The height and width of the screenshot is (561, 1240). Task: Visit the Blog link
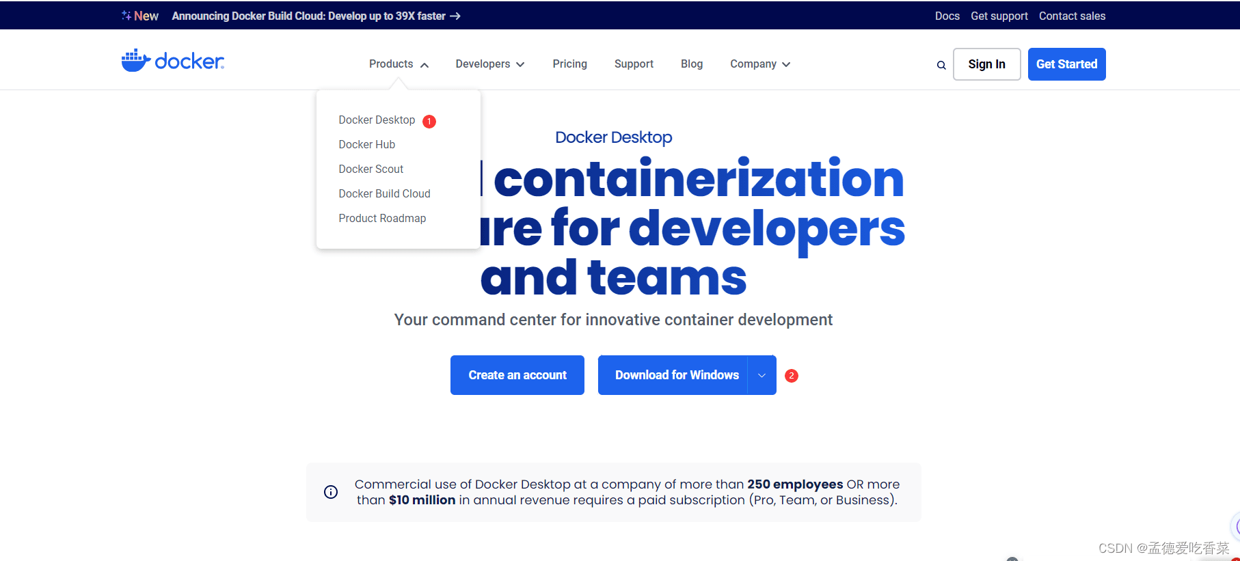(x=692, y=64)
